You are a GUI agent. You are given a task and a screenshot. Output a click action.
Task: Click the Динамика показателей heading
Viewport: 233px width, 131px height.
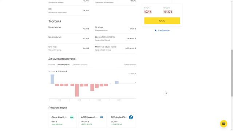click(x=62, y=59)
